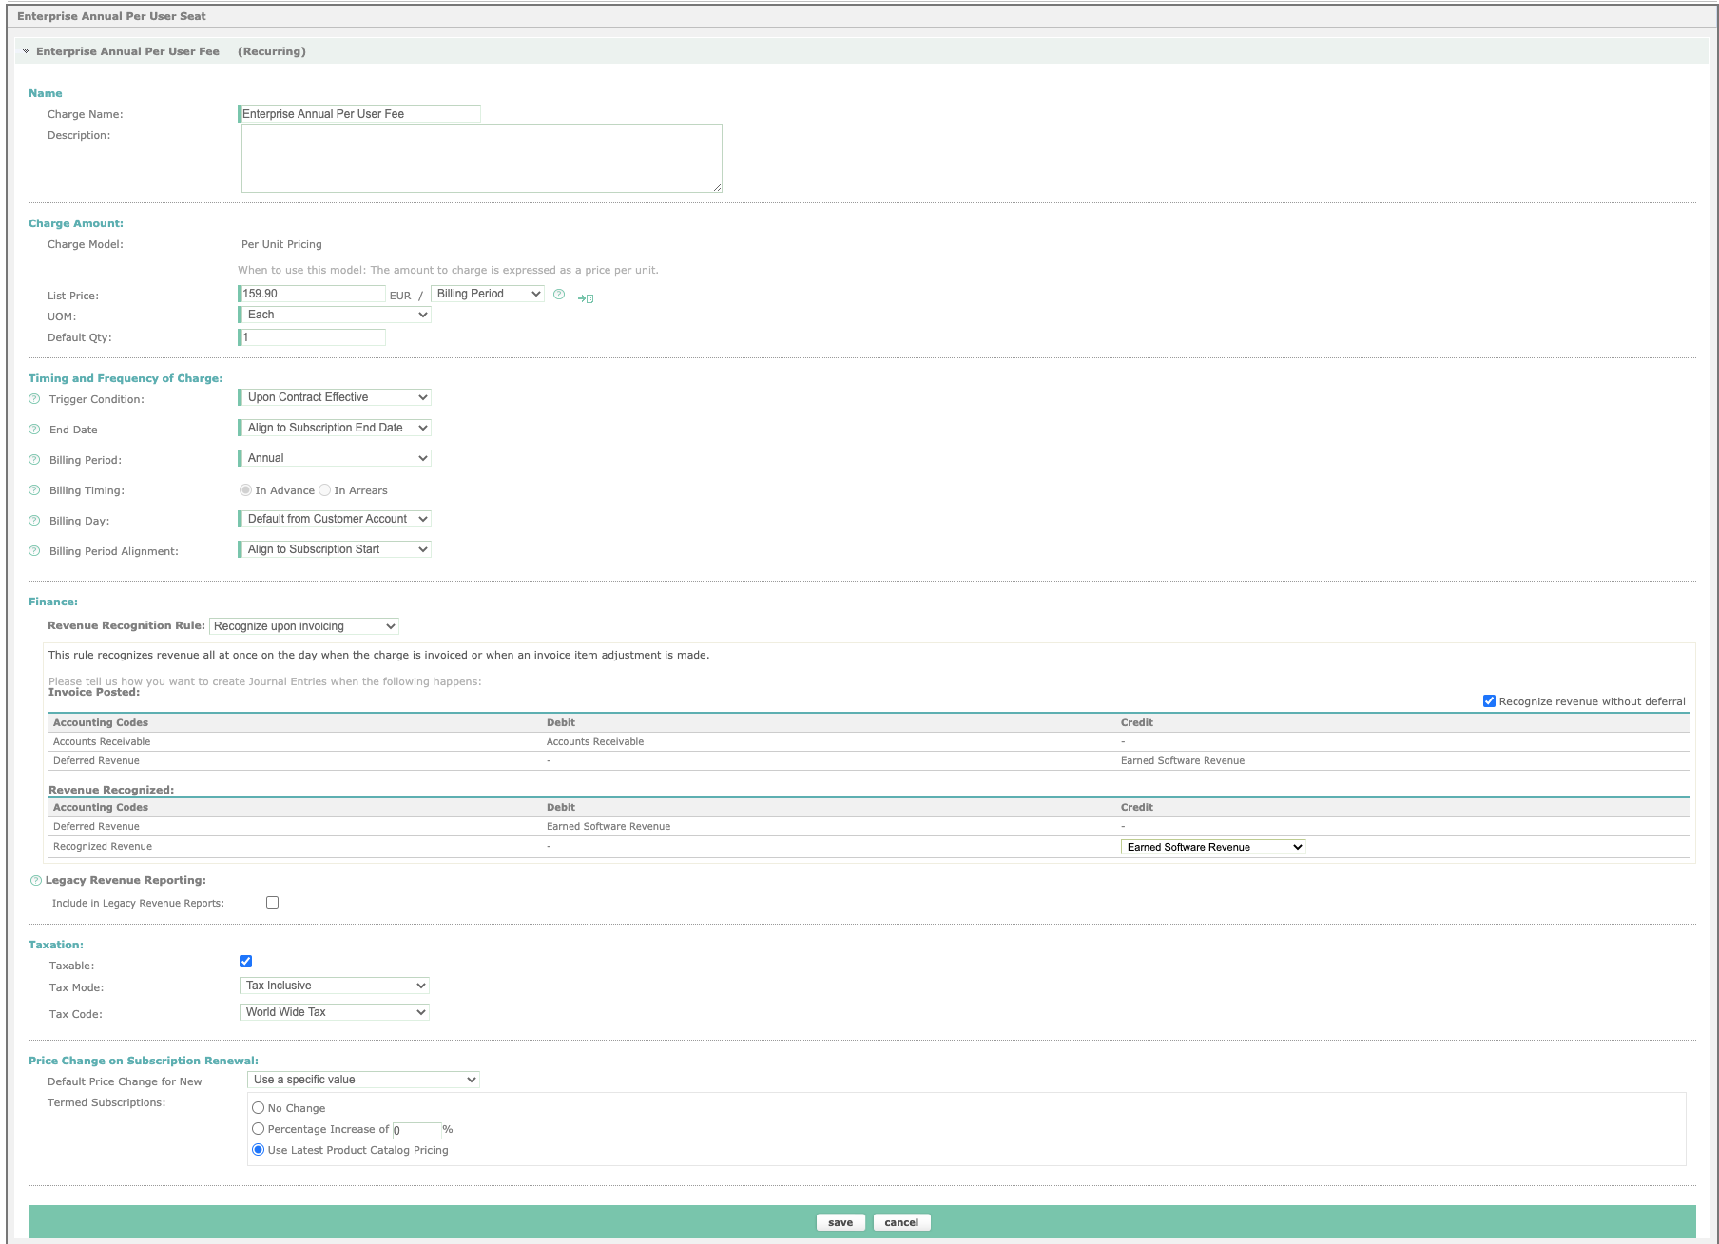The image size is (1719, 1244).
Task: Click the help icon beside List Price
Action: coord(558,295)
